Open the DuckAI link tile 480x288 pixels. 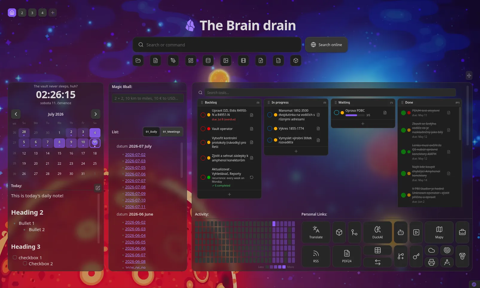(x=377, y=232)
